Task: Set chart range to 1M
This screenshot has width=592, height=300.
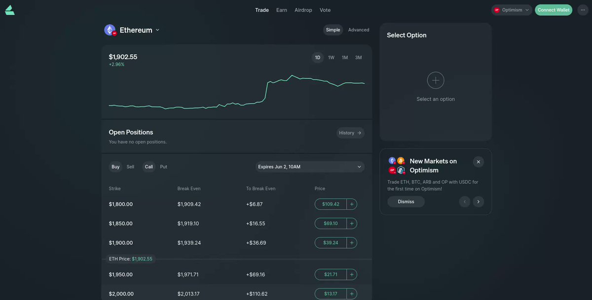Action: click(x=345, y=58)
